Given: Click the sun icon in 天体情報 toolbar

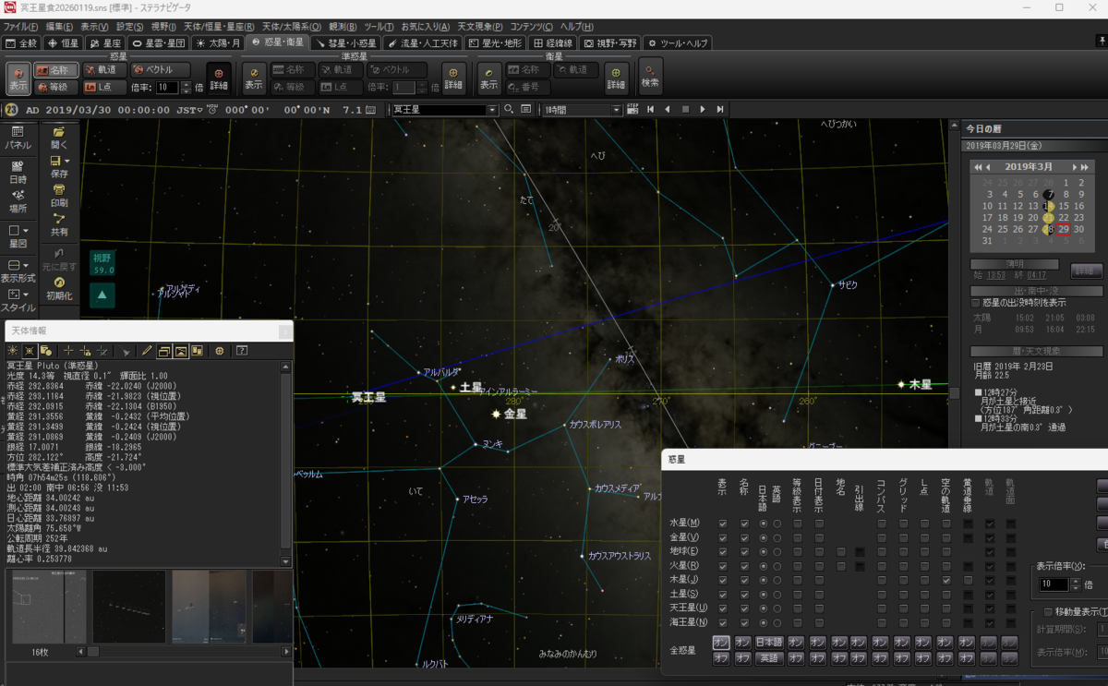Looking at the screenshot, I should 13,351.
